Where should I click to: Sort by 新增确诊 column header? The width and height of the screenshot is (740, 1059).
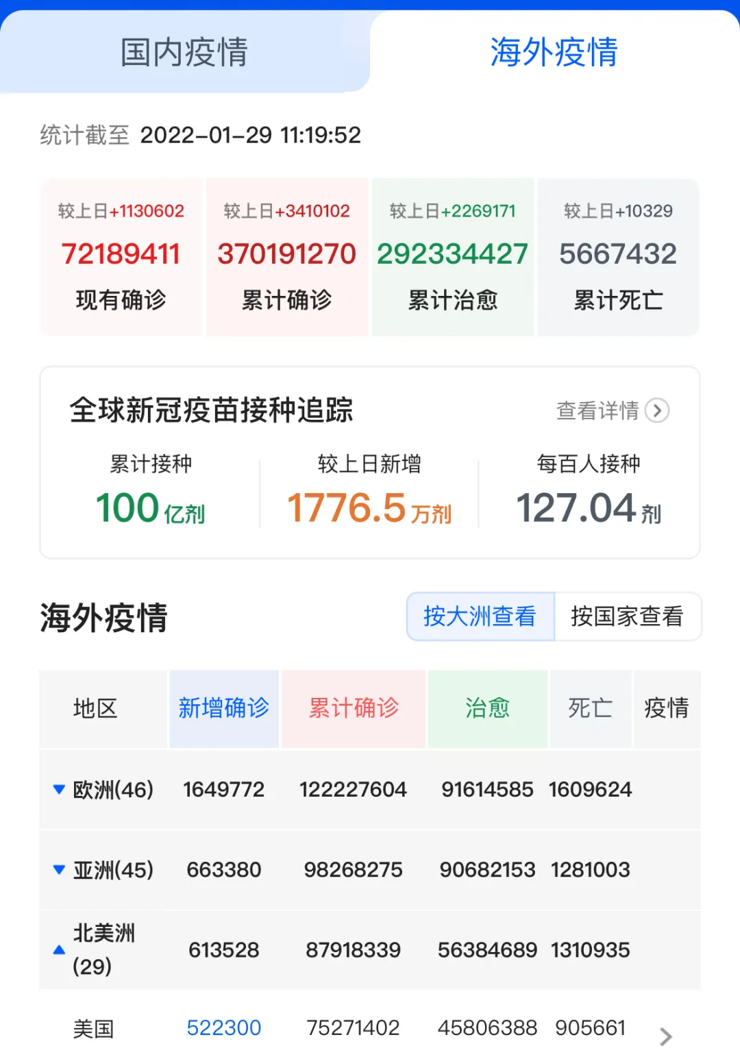pyautogui.click(x=224, y=708)
